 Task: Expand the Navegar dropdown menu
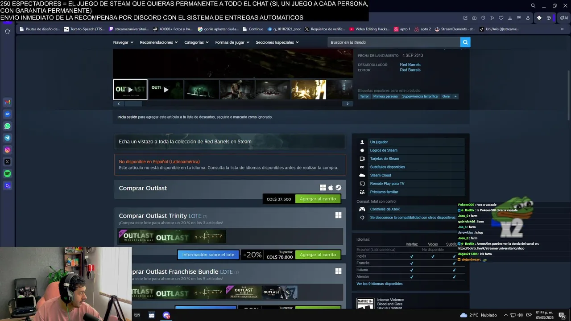click(x=123, y=42)
